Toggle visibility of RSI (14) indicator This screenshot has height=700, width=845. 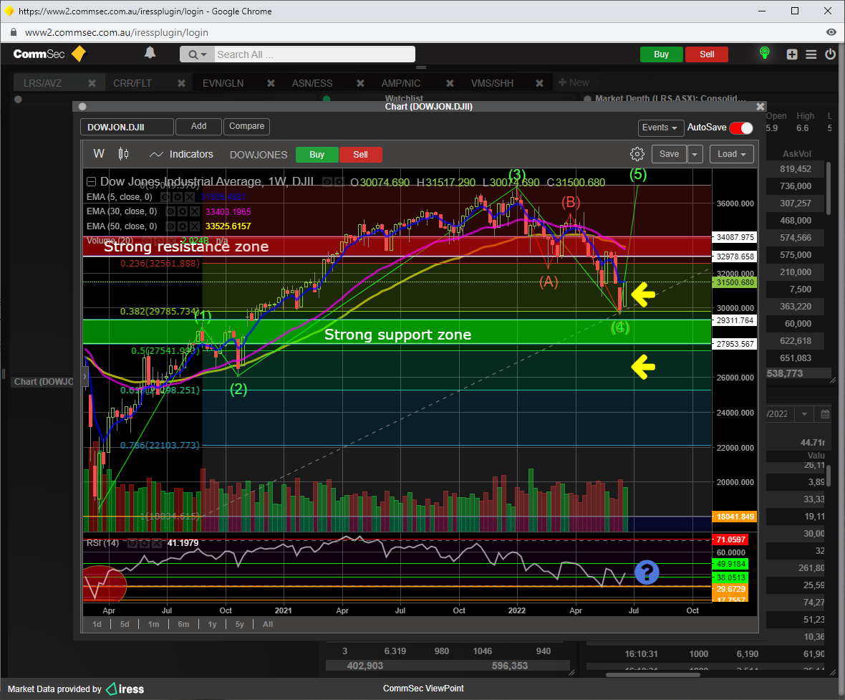(132, 543)
